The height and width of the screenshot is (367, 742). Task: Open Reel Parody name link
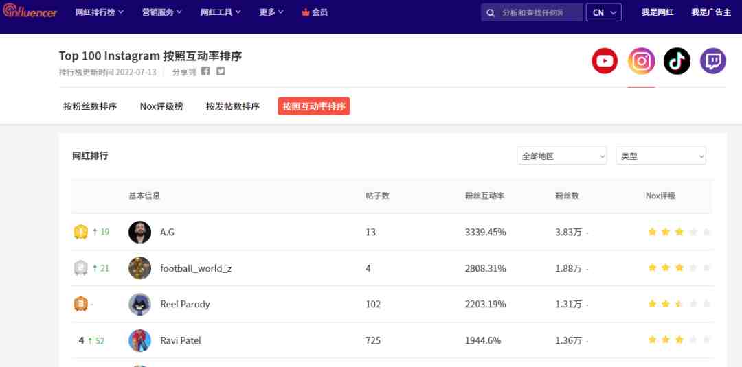[185, 304]
